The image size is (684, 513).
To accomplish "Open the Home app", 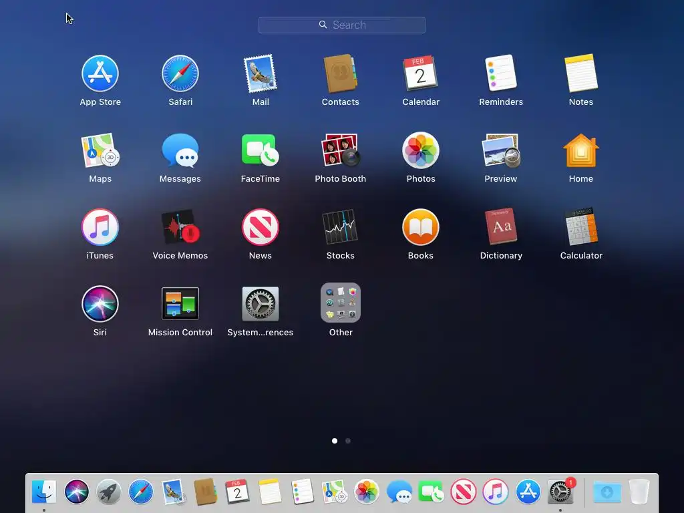I will click(x=581, y=150).
